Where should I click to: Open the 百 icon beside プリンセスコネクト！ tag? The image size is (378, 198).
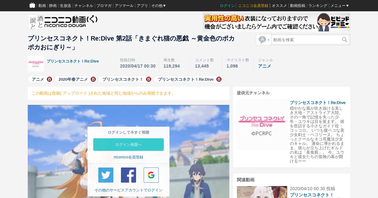149,79
